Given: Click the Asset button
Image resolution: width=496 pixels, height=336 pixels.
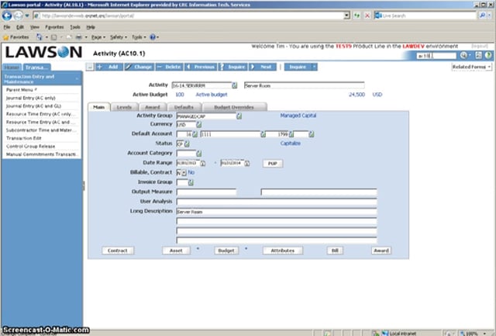Looking at the screenshot, I should click(x=176, y=251).
